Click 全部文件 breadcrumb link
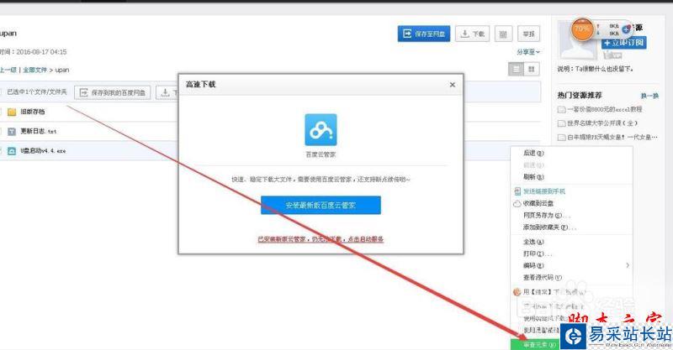Viewport: 673px width, 350px height. click(34, 70)
